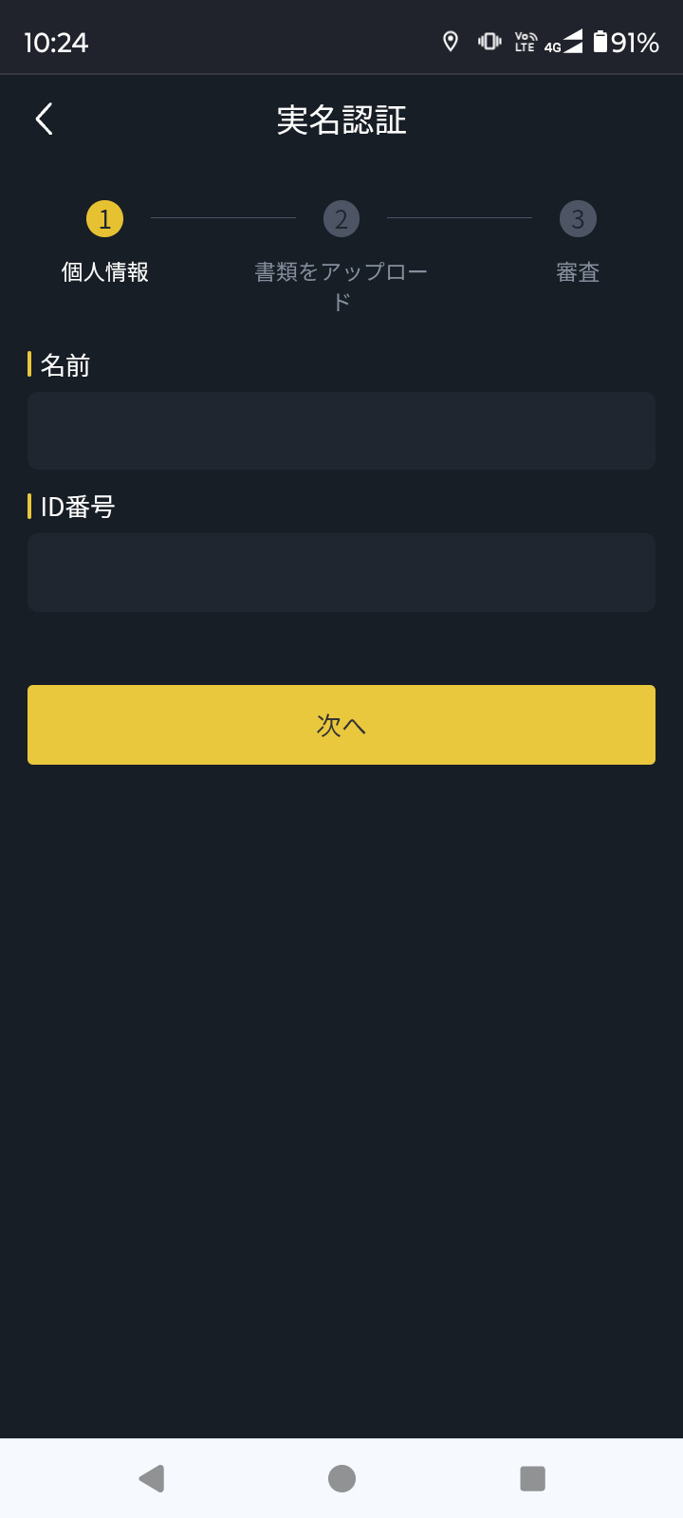
Task: Tap the vibrate mode status icon
Action: (489, 42)
